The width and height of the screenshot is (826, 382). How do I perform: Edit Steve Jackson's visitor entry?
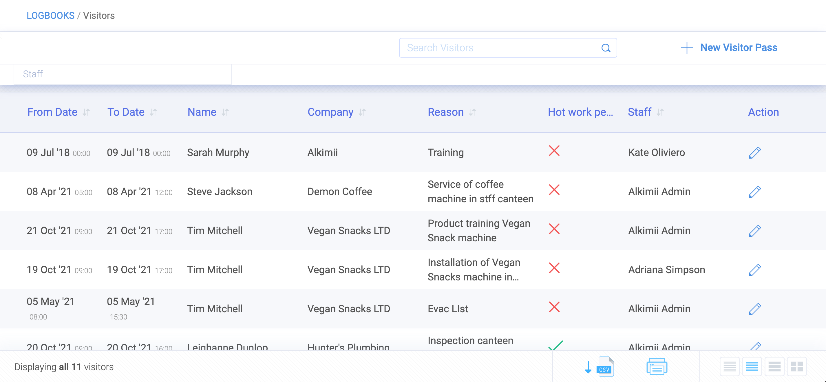click(754, 192)
